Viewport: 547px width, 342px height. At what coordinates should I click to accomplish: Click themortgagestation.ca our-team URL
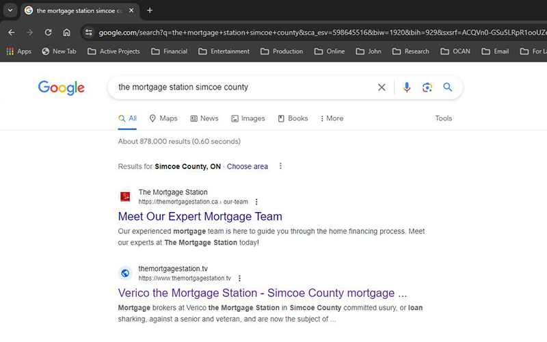click(194, 202)
